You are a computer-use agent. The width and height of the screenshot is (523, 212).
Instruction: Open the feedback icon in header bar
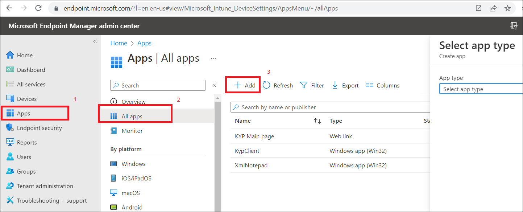pyautogui.click(x=514, y=25)
